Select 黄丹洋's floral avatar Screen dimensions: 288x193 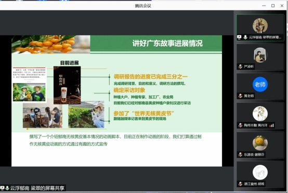[x=260, y=114]
